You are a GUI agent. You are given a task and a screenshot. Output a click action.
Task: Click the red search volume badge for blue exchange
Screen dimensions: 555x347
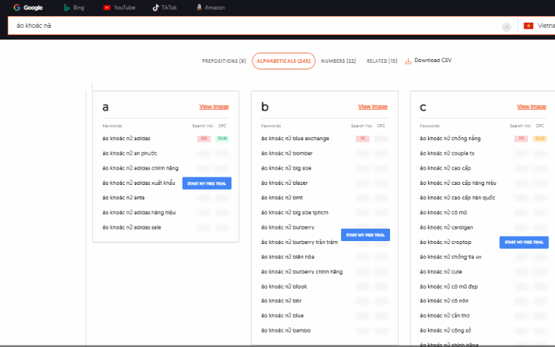362,139
